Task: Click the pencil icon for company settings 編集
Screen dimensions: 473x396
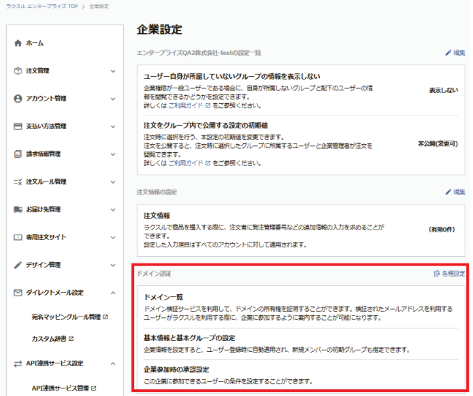Action: coord(448,53)
